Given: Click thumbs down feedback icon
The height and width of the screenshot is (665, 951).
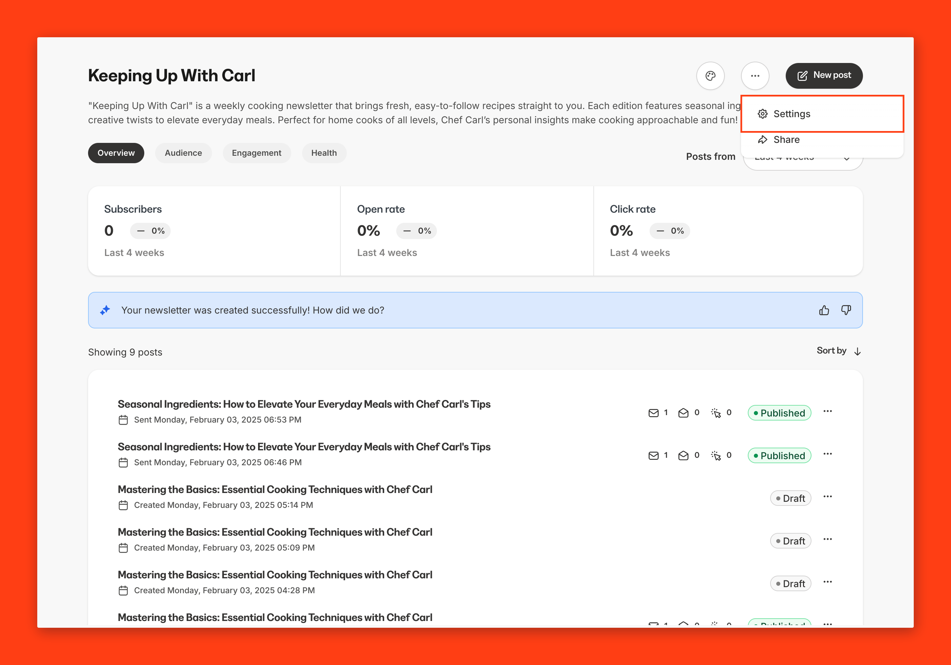Looking at the screenshot, I should click(x=846, y=310).
